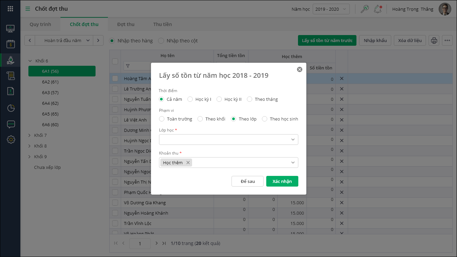Click the notification bell icon
Image resolution: width=457 pixels, height=257 pixels.
378,9
